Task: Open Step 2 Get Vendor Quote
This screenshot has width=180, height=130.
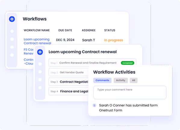Action: coord(69,72)
